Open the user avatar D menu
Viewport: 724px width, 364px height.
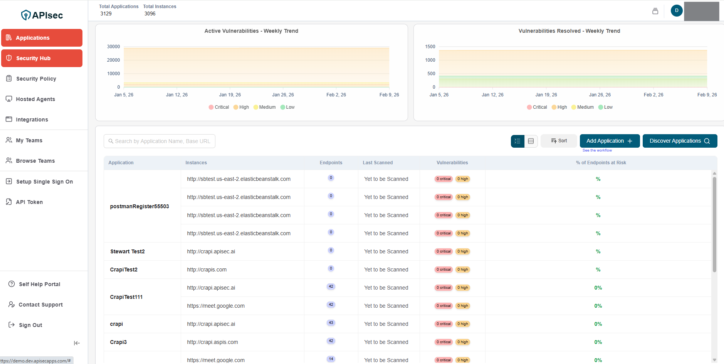point(676,11)
